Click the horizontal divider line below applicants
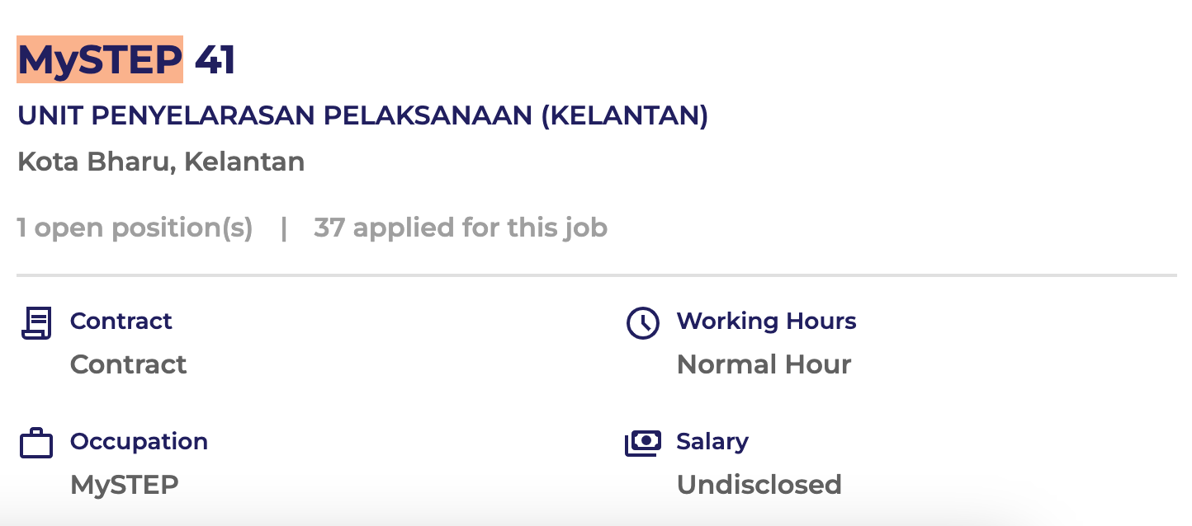 (x=596, y=275)
